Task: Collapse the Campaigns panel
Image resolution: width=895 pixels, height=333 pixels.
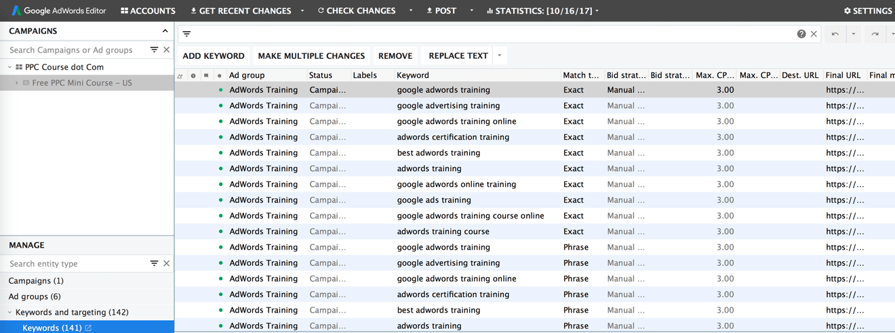Action: point(165,31)
